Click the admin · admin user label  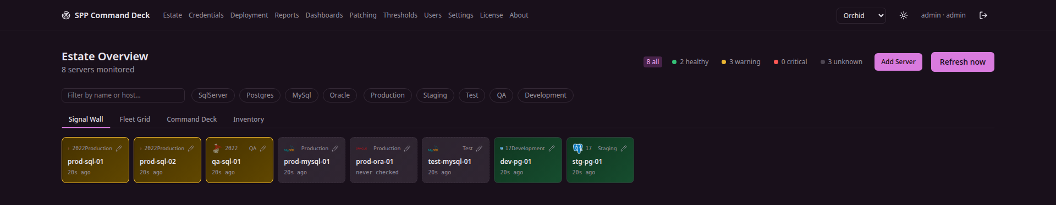[943, 15]
